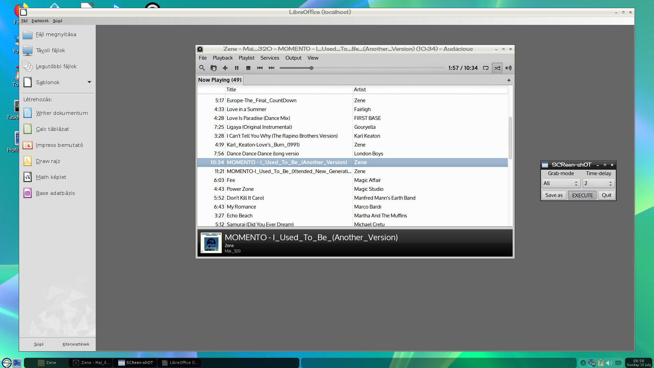Click the skip to previous track icon
Image resolution: width=654 pixels, height=368 pixels.
pos(260,68)
